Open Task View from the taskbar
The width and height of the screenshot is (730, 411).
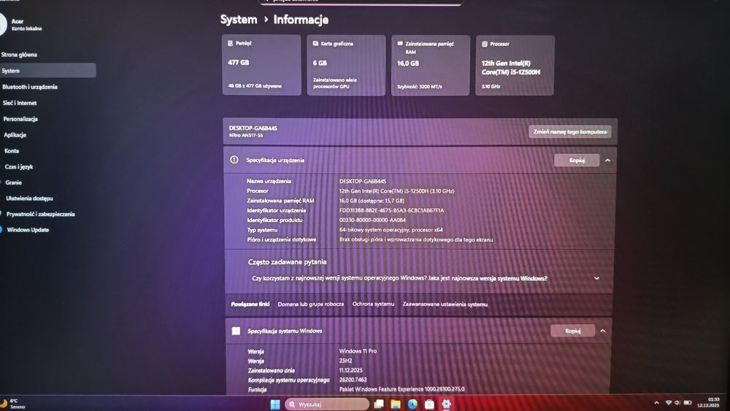(x=379, y=404)
